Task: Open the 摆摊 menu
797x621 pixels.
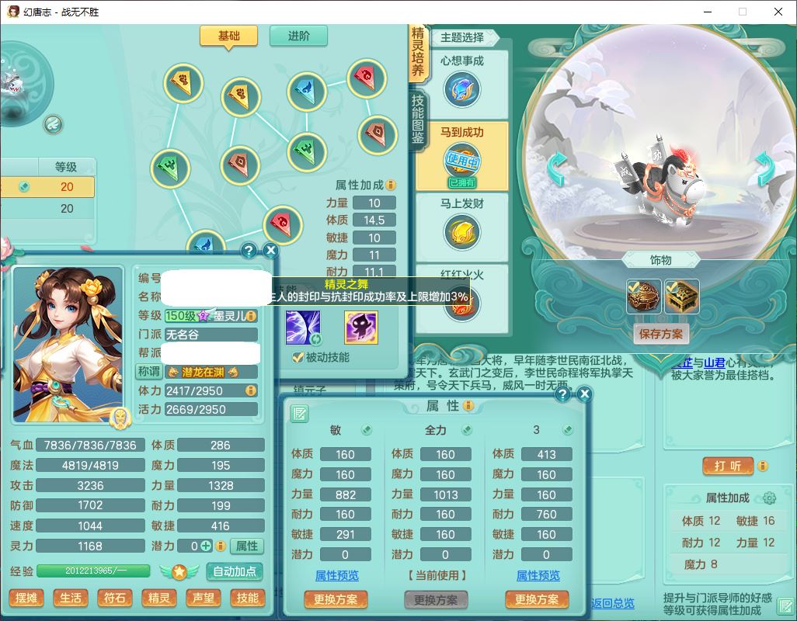Action: point(26,598)
